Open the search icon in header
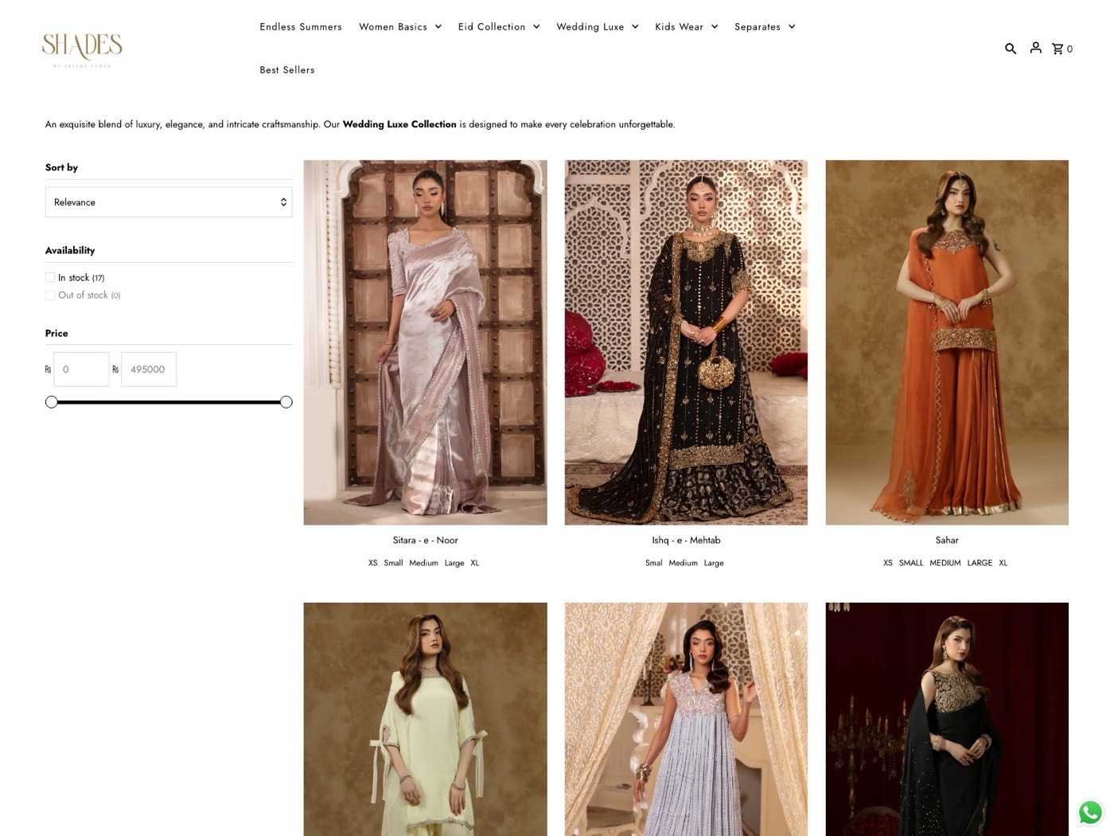 pos(1010,49)
